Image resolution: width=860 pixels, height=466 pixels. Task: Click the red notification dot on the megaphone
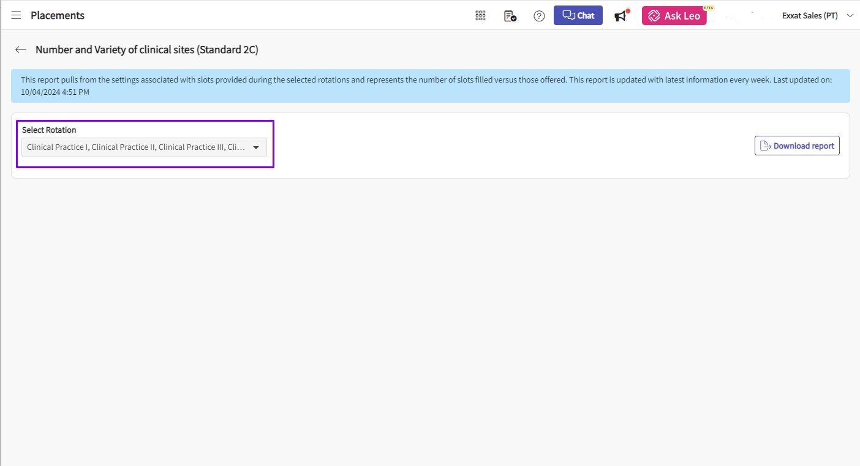point(628,10)
